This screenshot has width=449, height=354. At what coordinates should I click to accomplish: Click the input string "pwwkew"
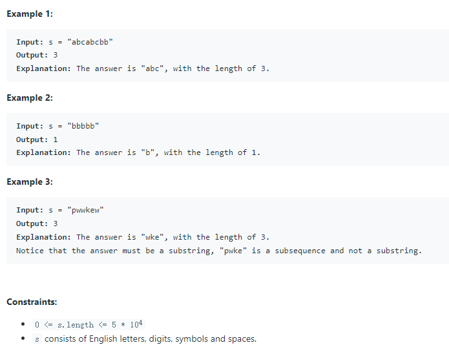[85, 210]
